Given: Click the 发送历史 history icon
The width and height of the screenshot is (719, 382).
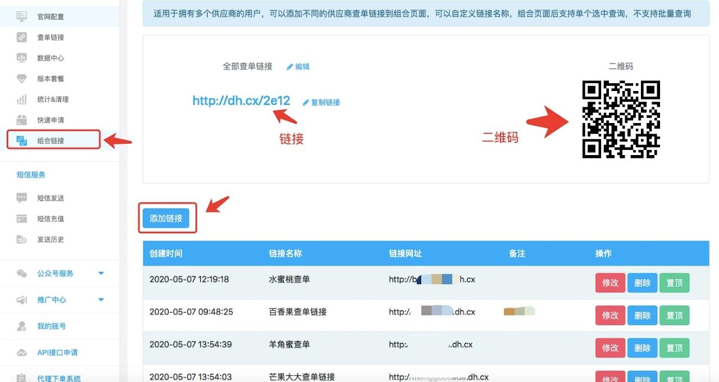Looking at the screenshot, I should pyautogui.click(x=21, y=239).
